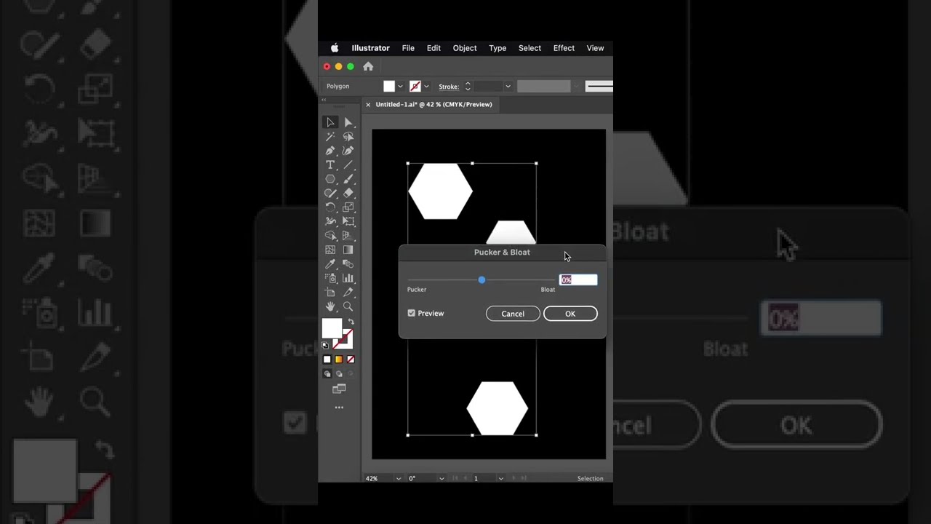Go to Illustrator Home screen
This screenshot has width=931, height=524.
[368, 66]
